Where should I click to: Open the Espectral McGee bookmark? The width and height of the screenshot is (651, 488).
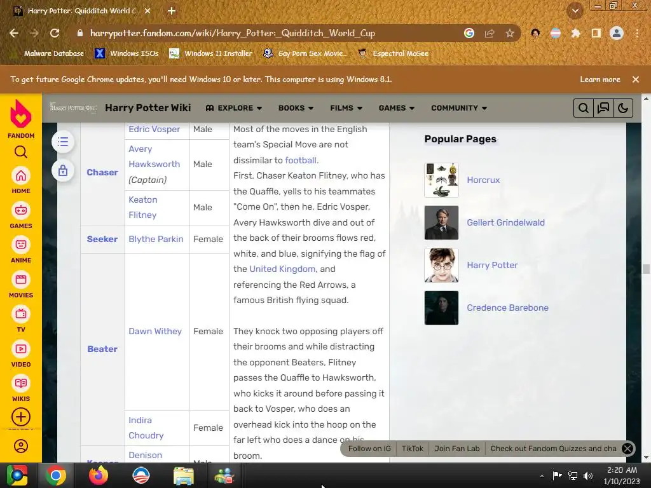[394, 53]
